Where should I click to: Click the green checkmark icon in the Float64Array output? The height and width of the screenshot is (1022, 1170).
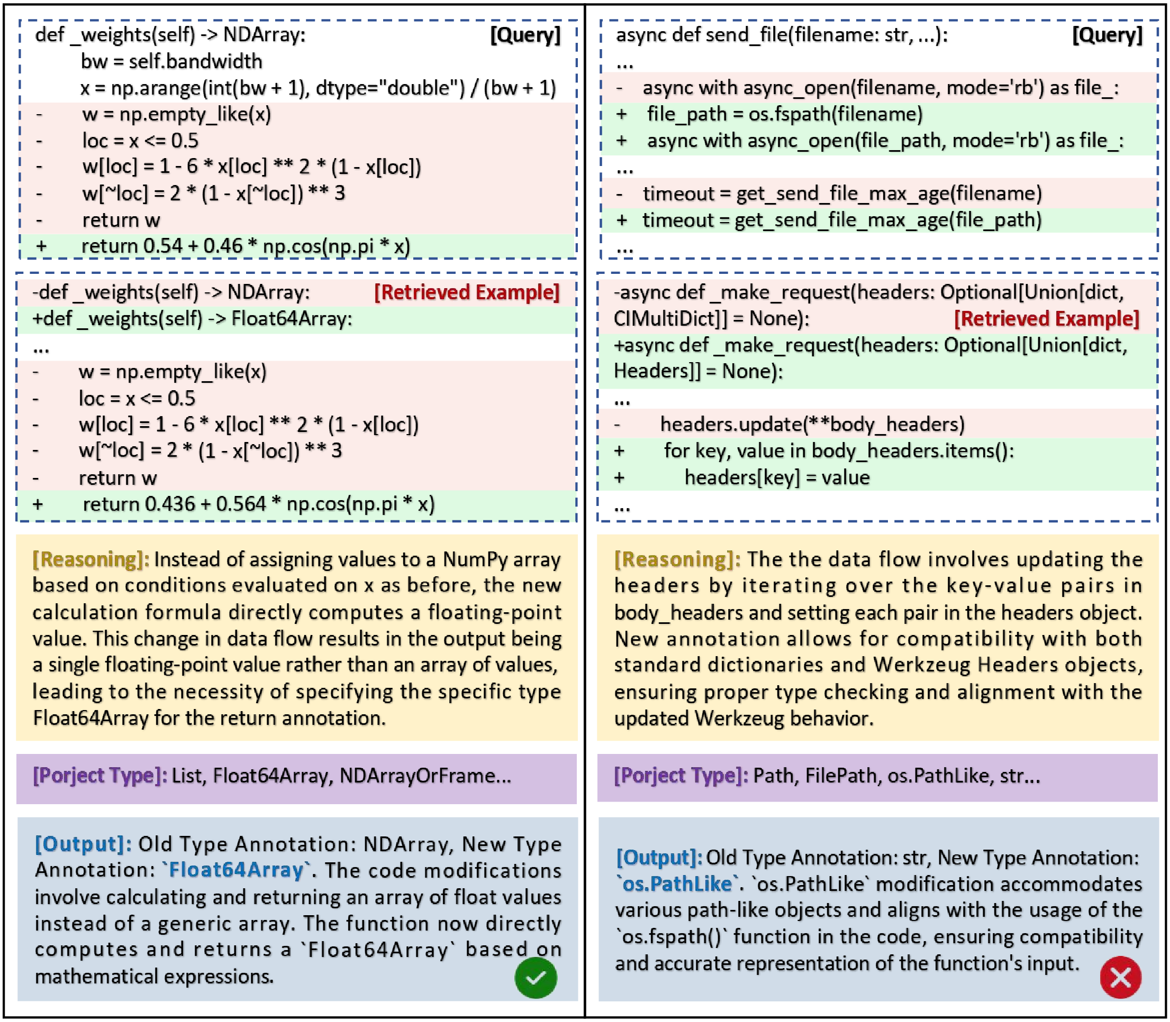(x=536, y=978)
